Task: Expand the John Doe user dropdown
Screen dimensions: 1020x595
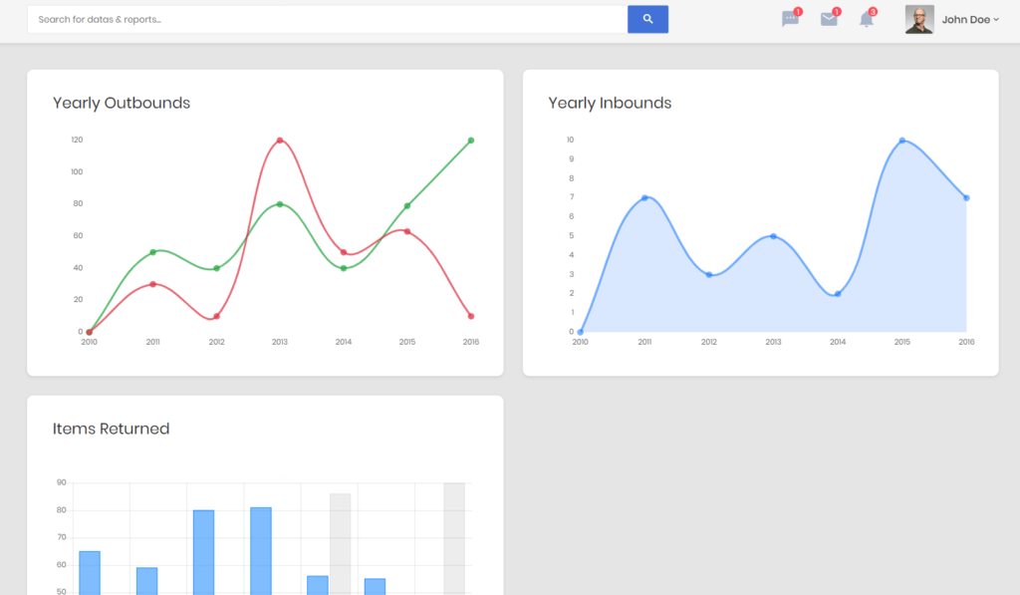Action: tap(970, 20)
